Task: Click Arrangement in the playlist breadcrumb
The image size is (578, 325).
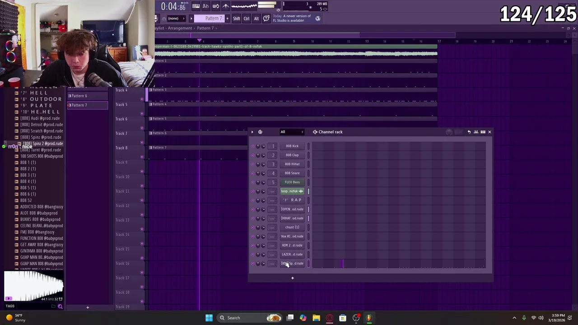Action: (180, 28)
